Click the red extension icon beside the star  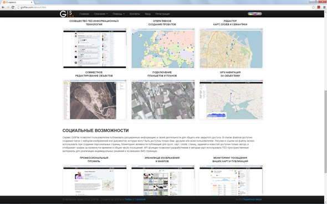coord(319,7)
